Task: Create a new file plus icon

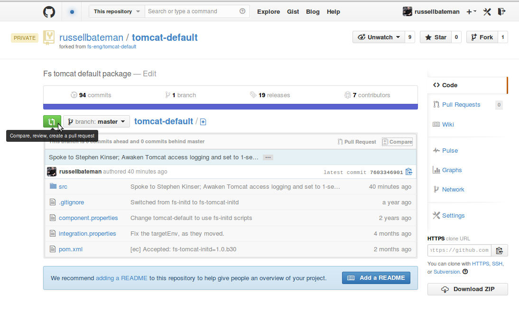Action: click(x=203, y=122)
